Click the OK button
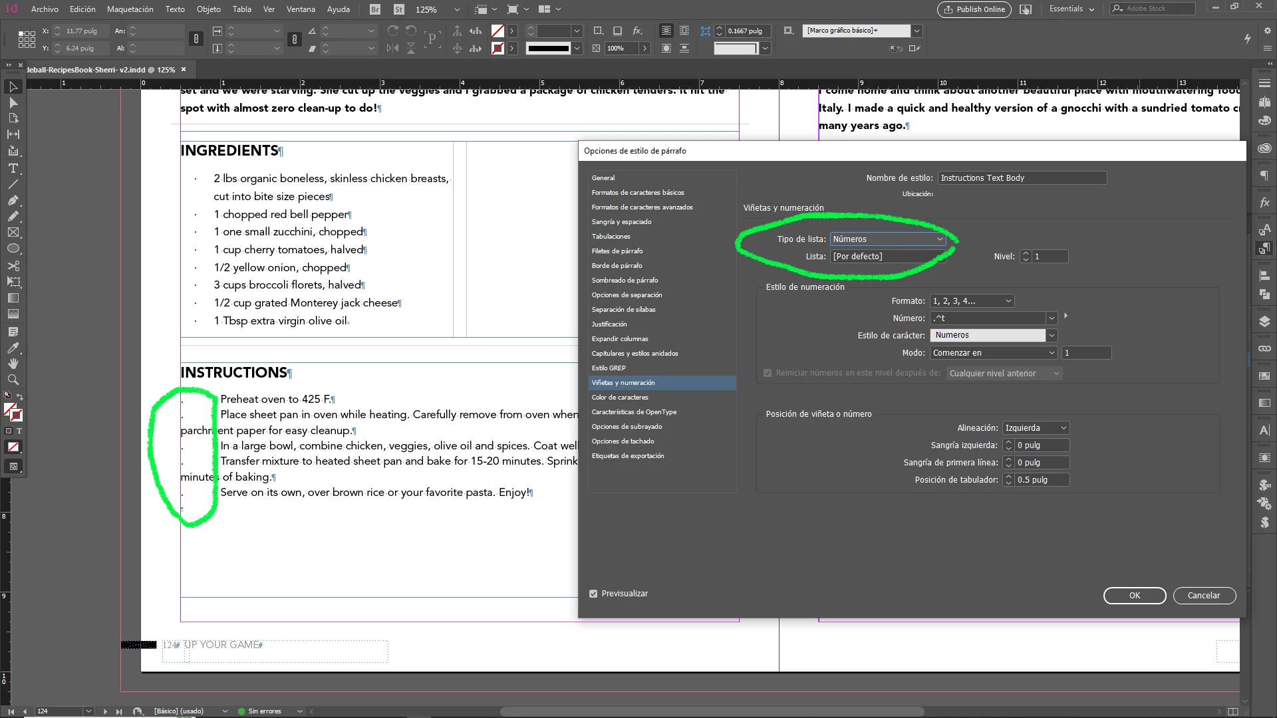This screenshot has height=718, width=1277. point(1134,596)
